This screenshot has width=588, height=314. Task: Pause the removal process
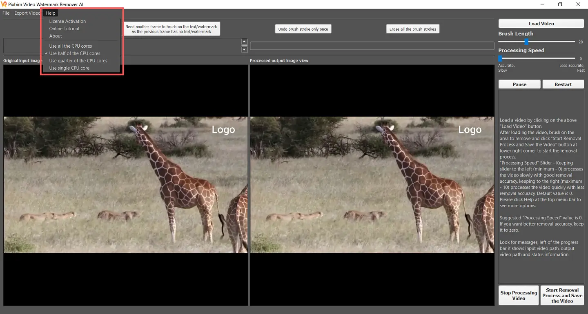pyautogui.click(x=519, y=84)
